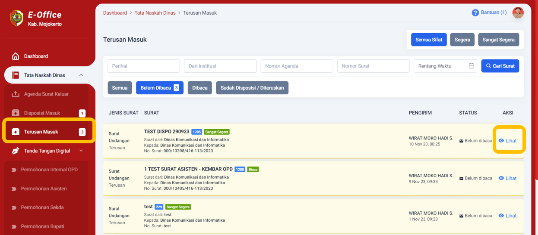Screen dimensions: 538x235
Task: Open the Rentang Waktu date range picker
Action: [x=445, y=66]
